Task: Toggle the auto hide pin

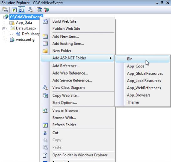Action: click(x=162, y=3)
